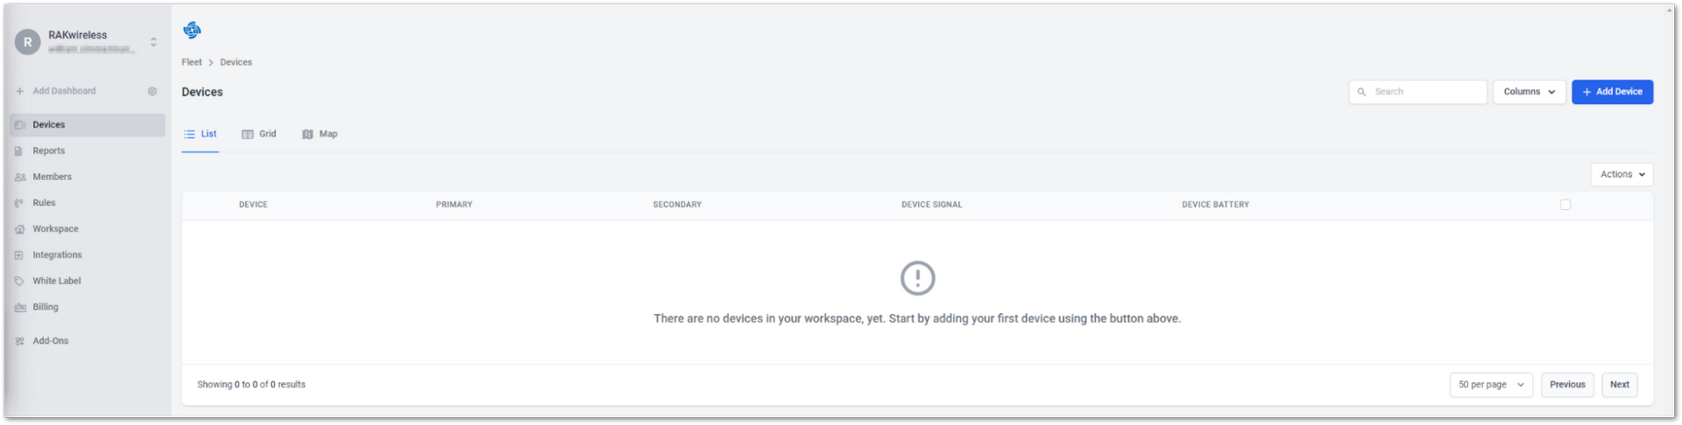Click the PRIMARY column header
Screen dimensions: 1682x425
click(454, 205)
